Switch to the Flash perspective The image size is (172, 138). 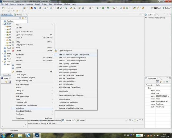point(158,8)
